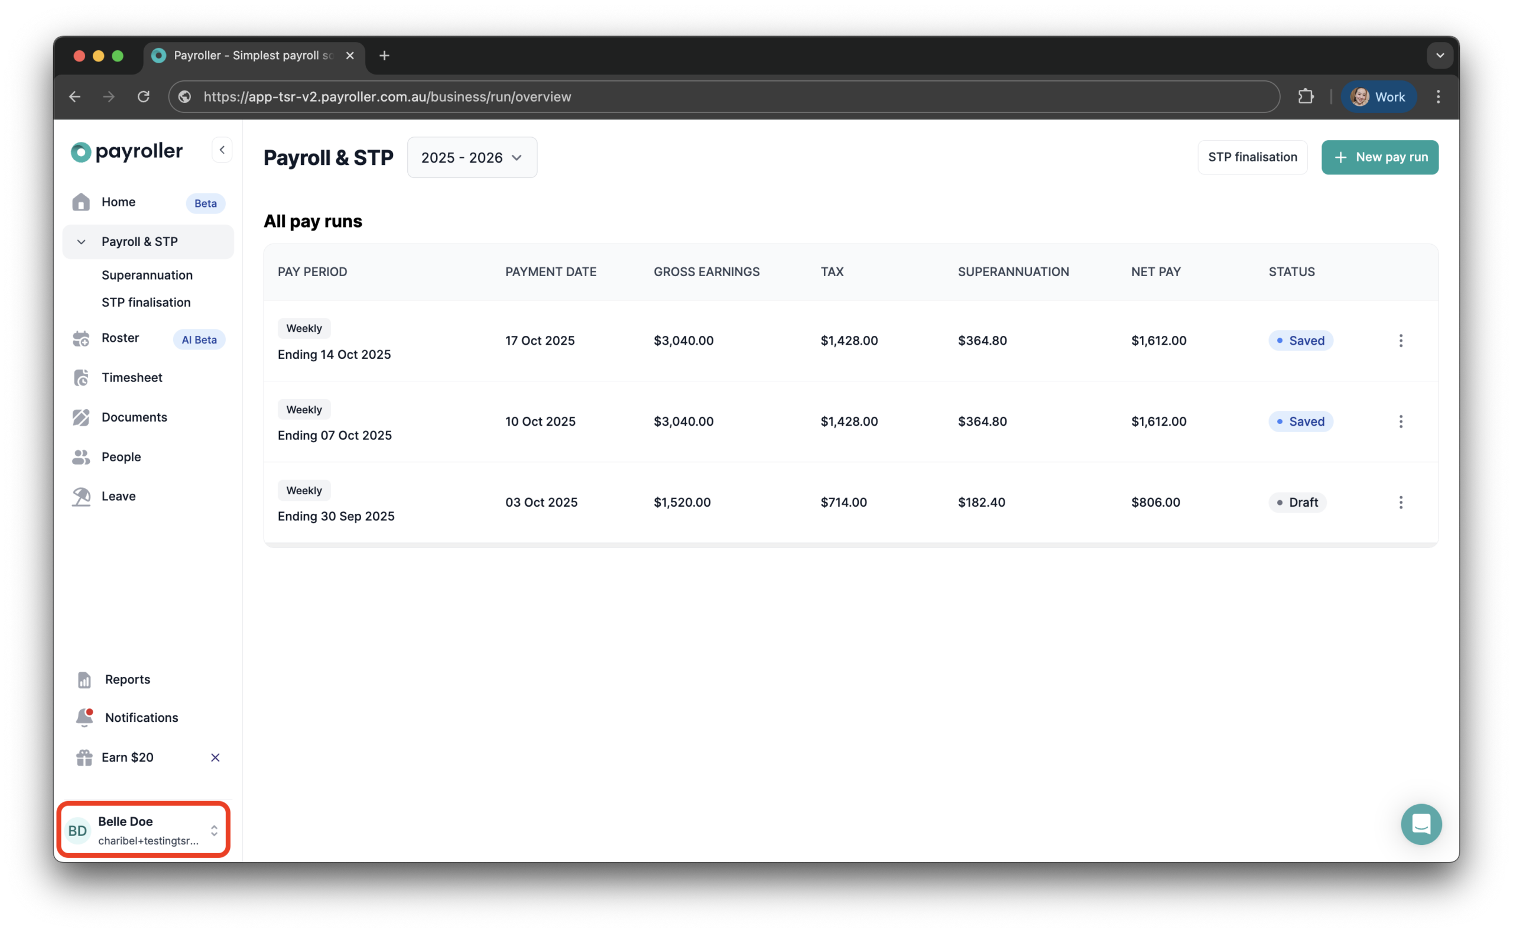Open the Timesheet section icon
1513x933 pixels.
pos(81,377)
